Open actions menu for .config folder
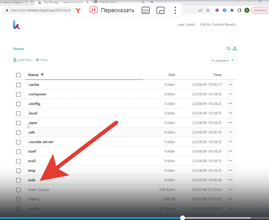The width and height of the screenshot is (269, 220). click(x=230, y=104)
